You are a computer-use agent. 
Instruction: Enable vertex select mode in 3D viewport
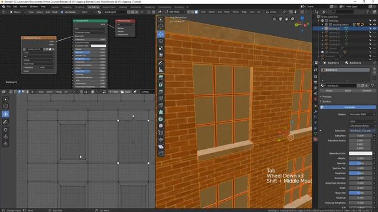(189, 12)
